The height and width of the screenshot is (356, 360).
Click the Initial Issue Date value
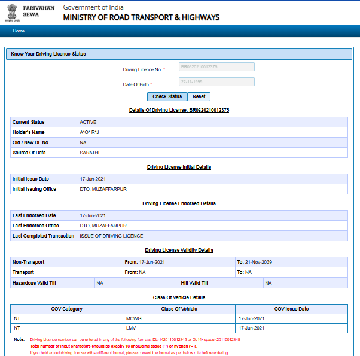click(x=93, y=179)
